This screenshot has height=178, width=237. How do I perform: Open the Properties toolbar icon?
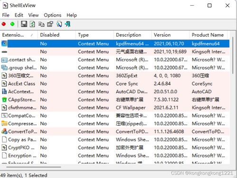(50, 24)
